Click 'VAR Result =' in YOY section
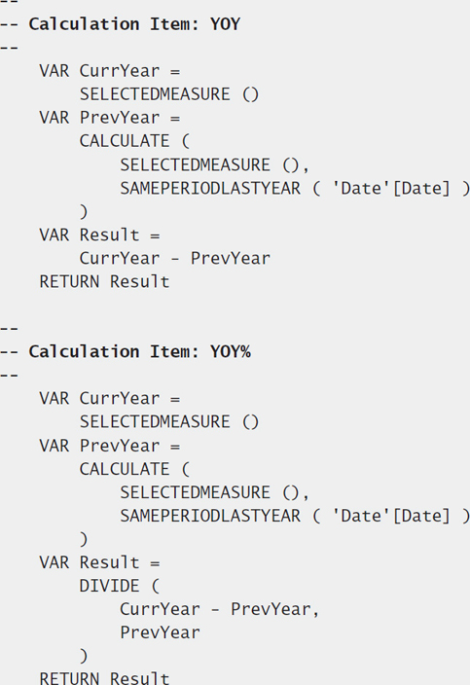The image size is (470, 685). coord(99,235)
